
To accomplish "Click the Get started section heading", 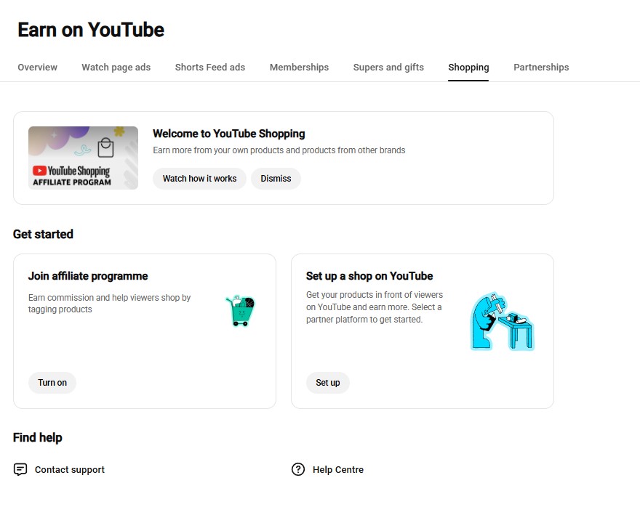I will (43, 234).
